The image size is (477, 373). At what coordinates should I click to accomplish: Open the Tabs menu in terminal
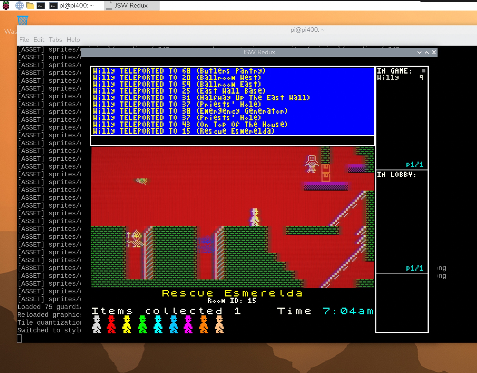55,40
